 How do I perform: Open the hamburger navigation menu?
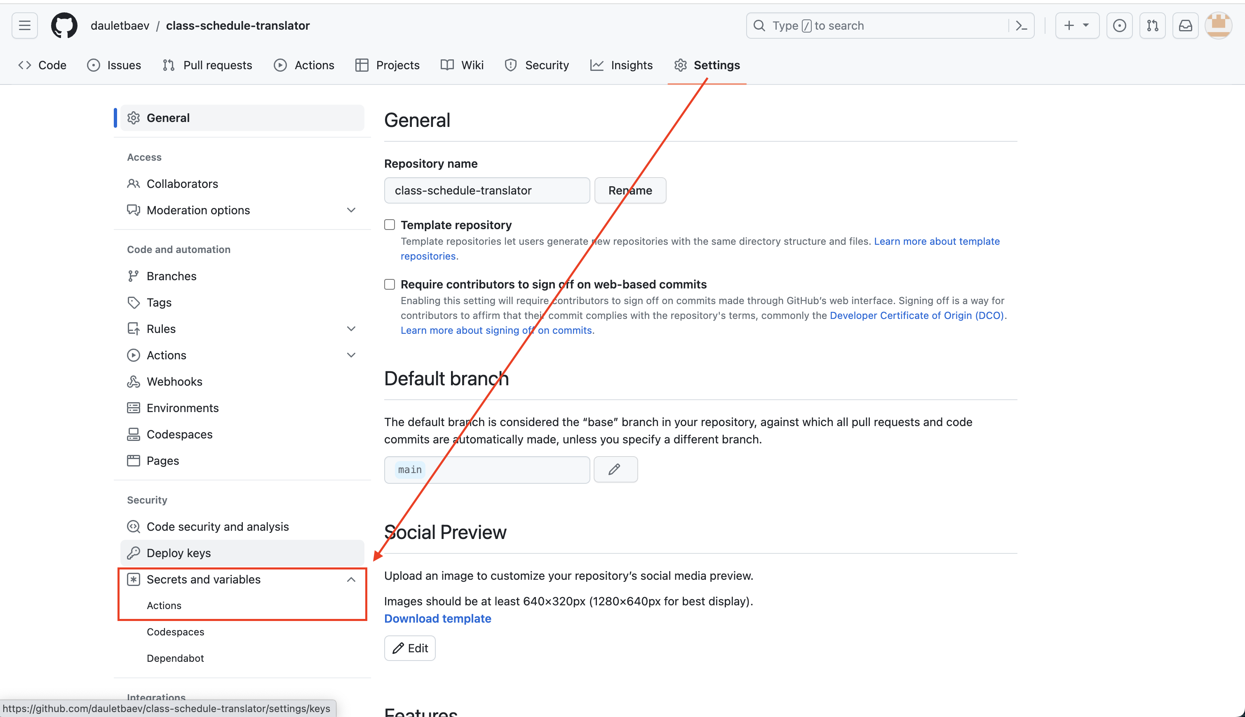coord(25,26)
